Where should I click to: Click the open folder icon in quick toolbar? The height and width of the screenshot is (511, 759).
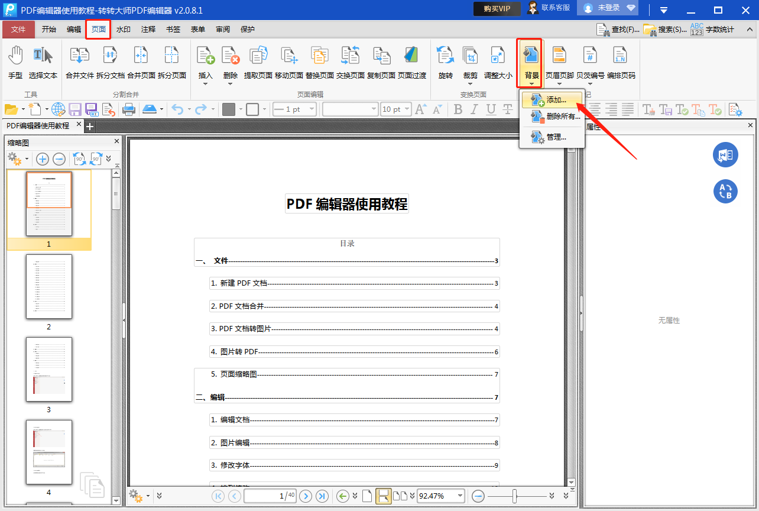[11, 109]
